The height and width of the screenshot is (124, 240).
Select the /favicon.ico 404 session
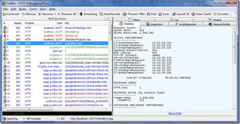click(56, 35)
